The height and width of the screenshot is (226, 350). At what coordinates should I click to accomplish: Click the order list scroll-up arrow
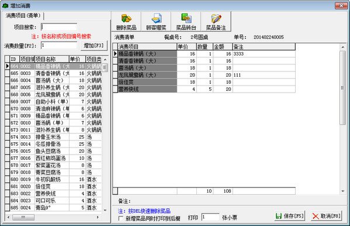[x=342, y=47]
